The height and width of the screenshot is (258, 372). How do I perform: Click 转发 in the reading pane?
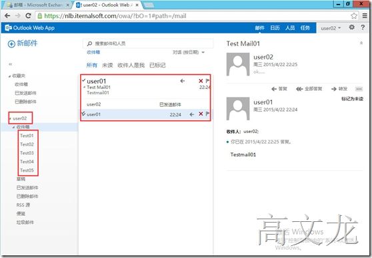pyautogui.click(x=339, y=89)
